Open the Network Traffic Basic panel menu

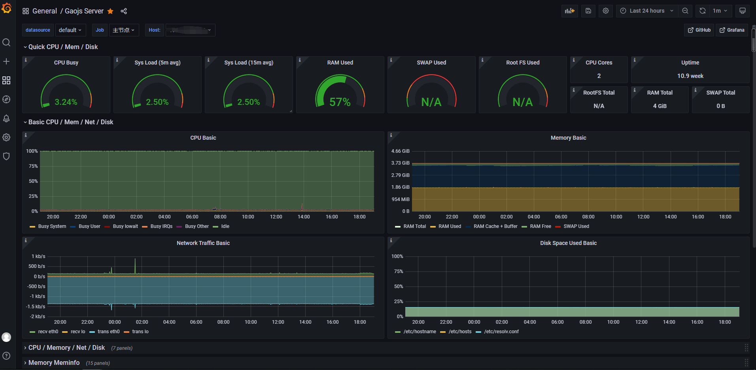click(x=203, y=243)
